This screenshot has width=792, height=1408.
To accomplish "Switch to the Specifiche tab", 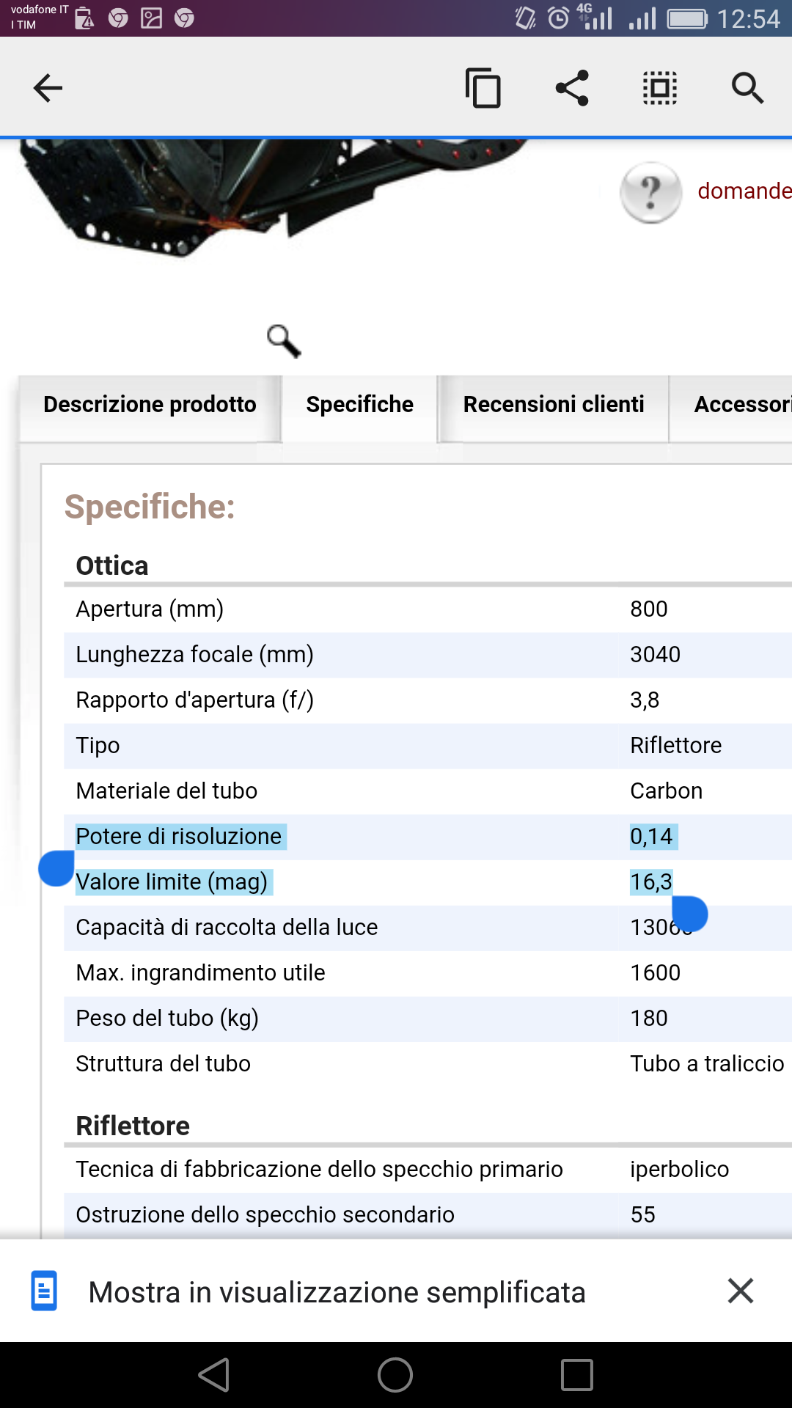I will click(x=359, y=405).
